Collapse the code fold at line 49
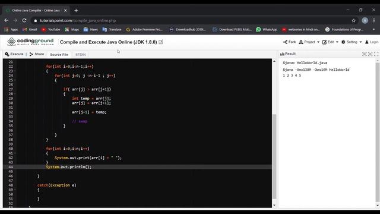 coord(15,190)
